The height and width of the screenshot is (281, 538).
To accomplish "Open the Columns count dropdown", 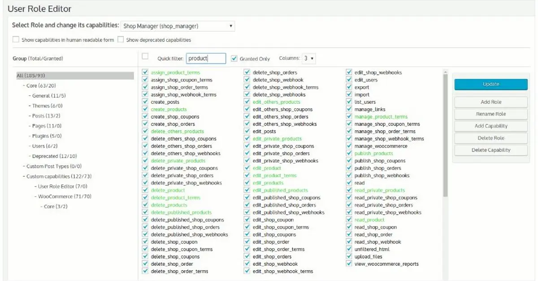I will point(308,59).
